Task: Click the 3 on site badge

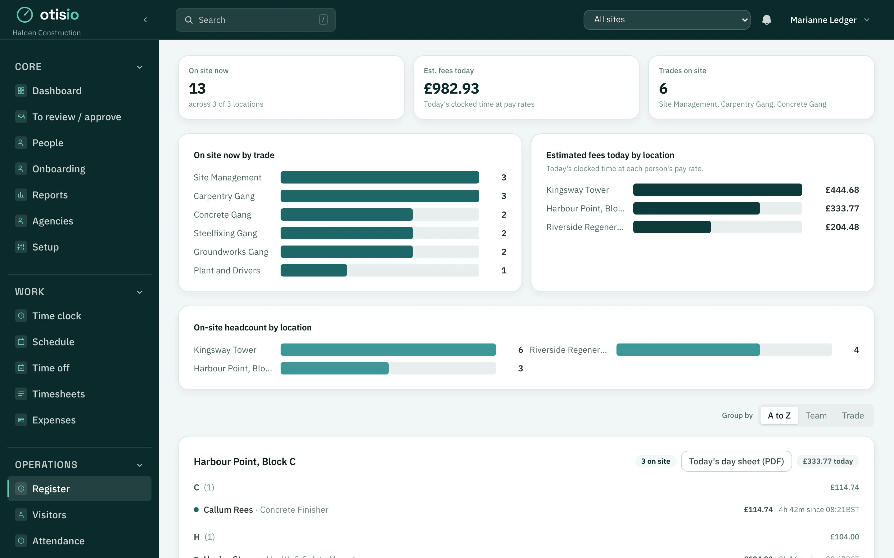Action: tap(655, 461)
